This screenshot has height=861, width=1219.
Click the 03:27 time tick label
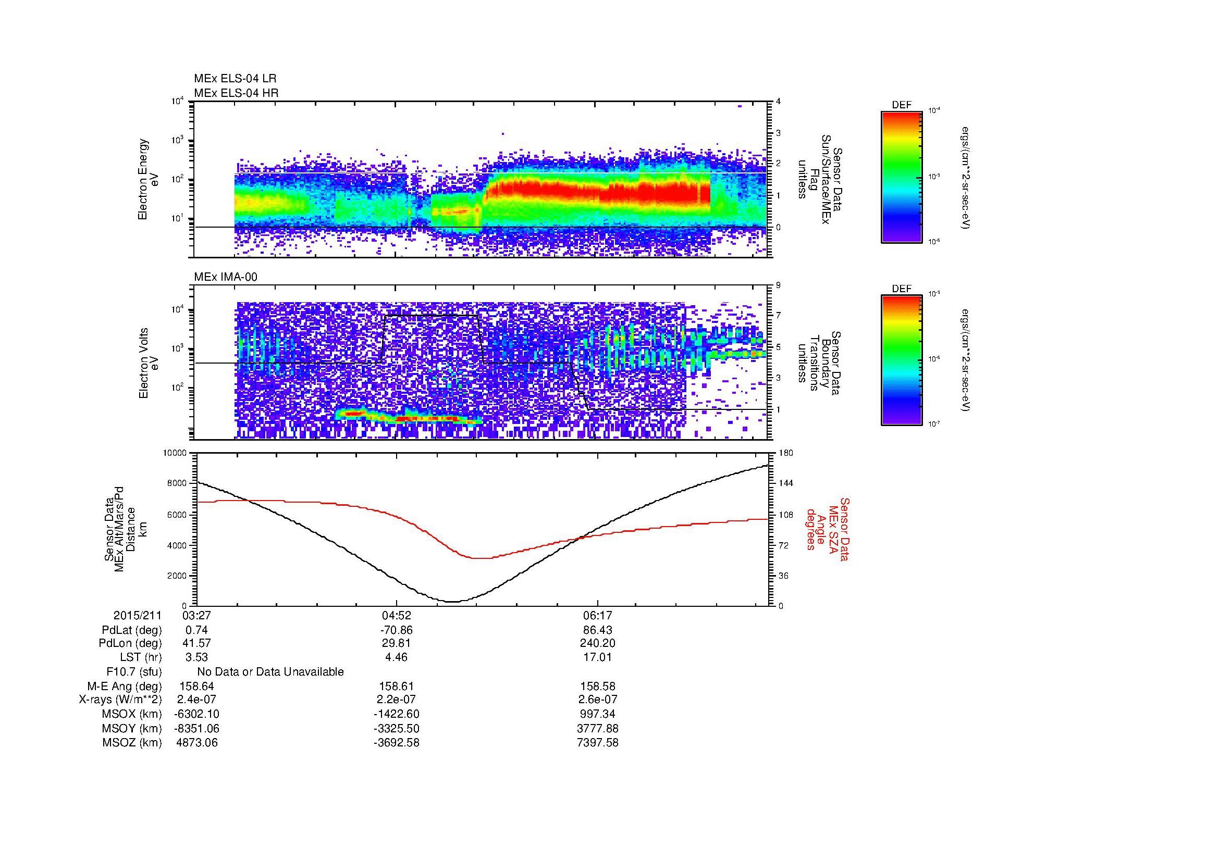point(196,615)
